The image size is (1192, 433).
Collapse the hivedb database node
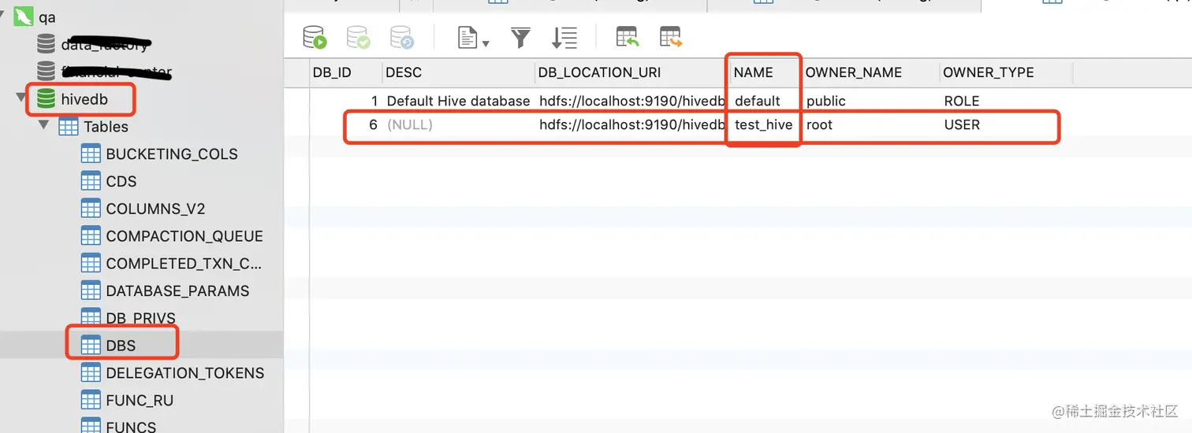pyautogui.click(x=20, y=99)
